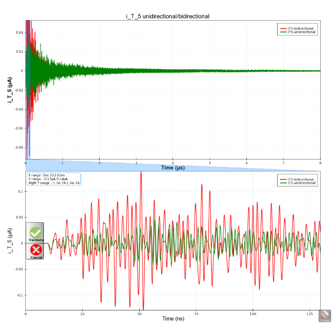This screenshot has width=332, height=326.
Task: Select iT5-unidirectional label in bottom plot legend
Action: tap(302, 183)
